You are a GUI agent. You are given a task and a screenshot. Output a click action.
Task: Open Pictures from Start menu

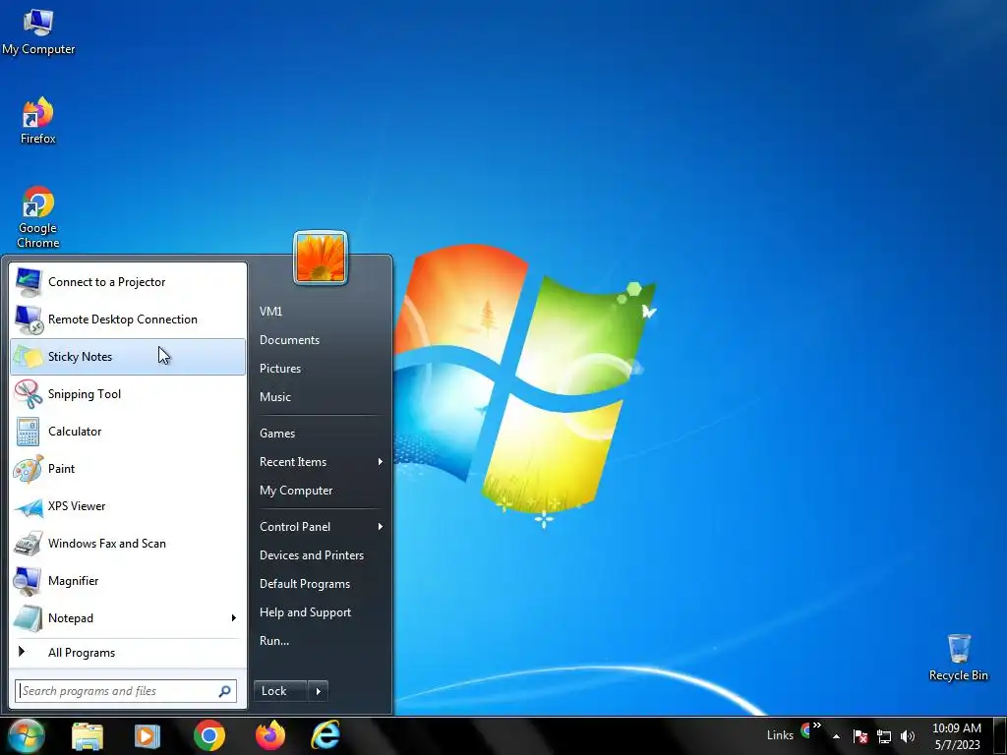280,369
